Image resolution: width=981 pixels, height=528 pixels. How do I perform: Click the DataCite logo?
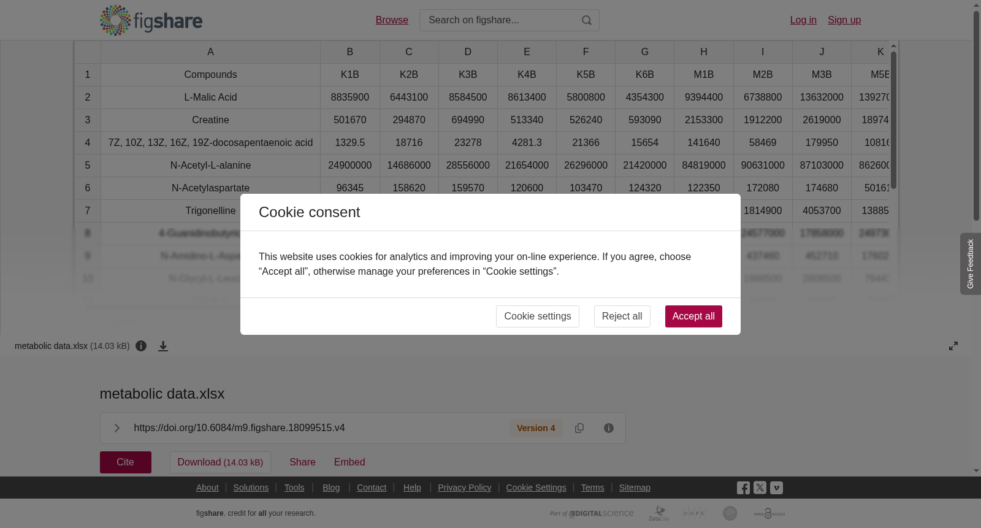659,513
